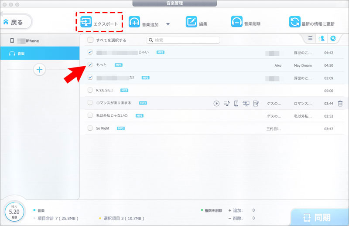Click the 音楽削除 delete music icon

236,22
